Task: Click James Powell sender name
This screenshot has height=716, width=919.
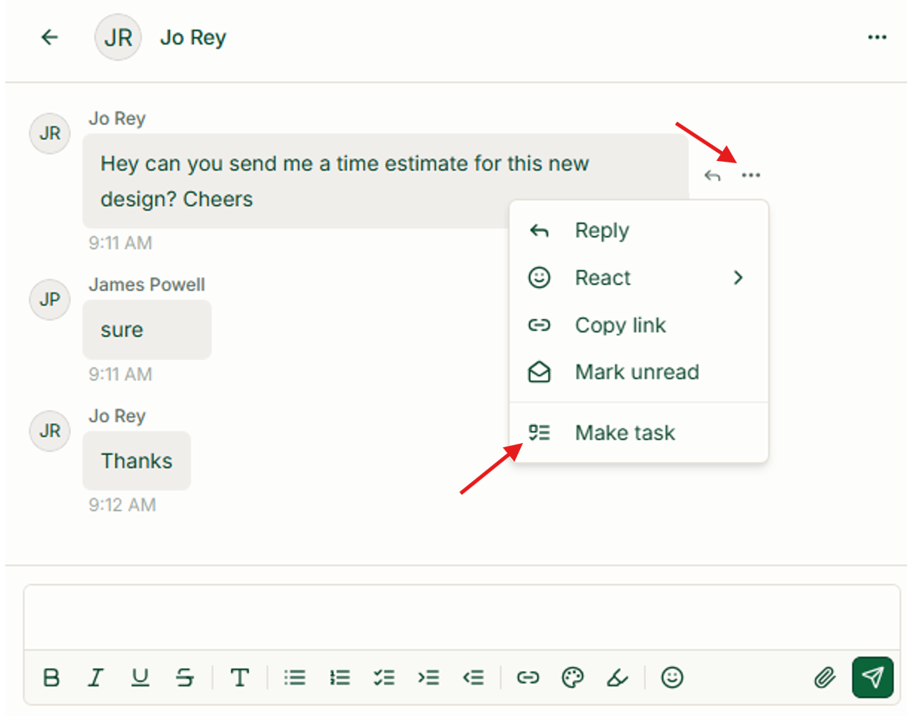Action: 147,285
